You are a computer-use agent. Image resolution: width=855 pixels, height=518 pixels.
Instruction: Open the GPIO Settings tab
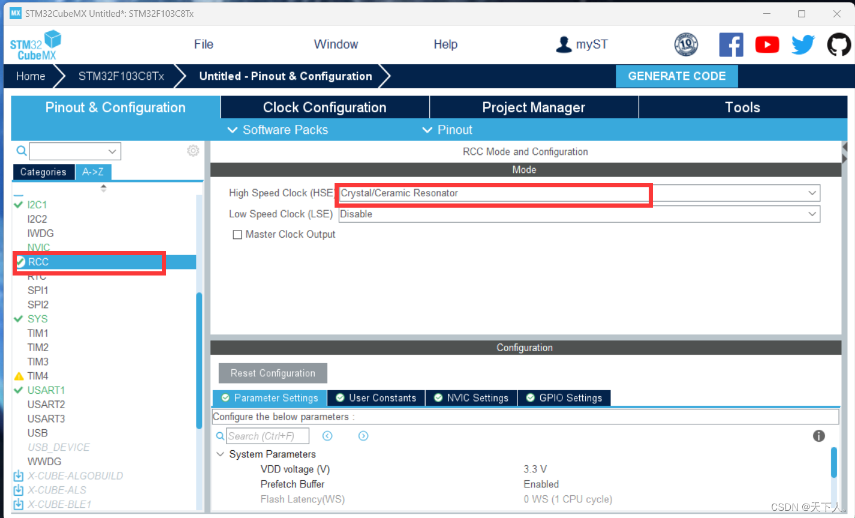[x=564, y=398]
